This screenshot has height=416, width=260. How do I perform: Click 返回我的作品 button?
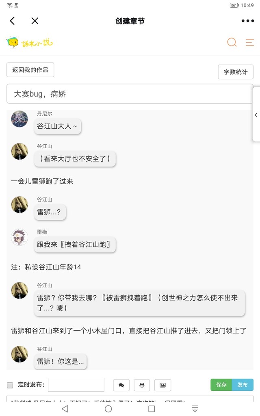(30, 70)
